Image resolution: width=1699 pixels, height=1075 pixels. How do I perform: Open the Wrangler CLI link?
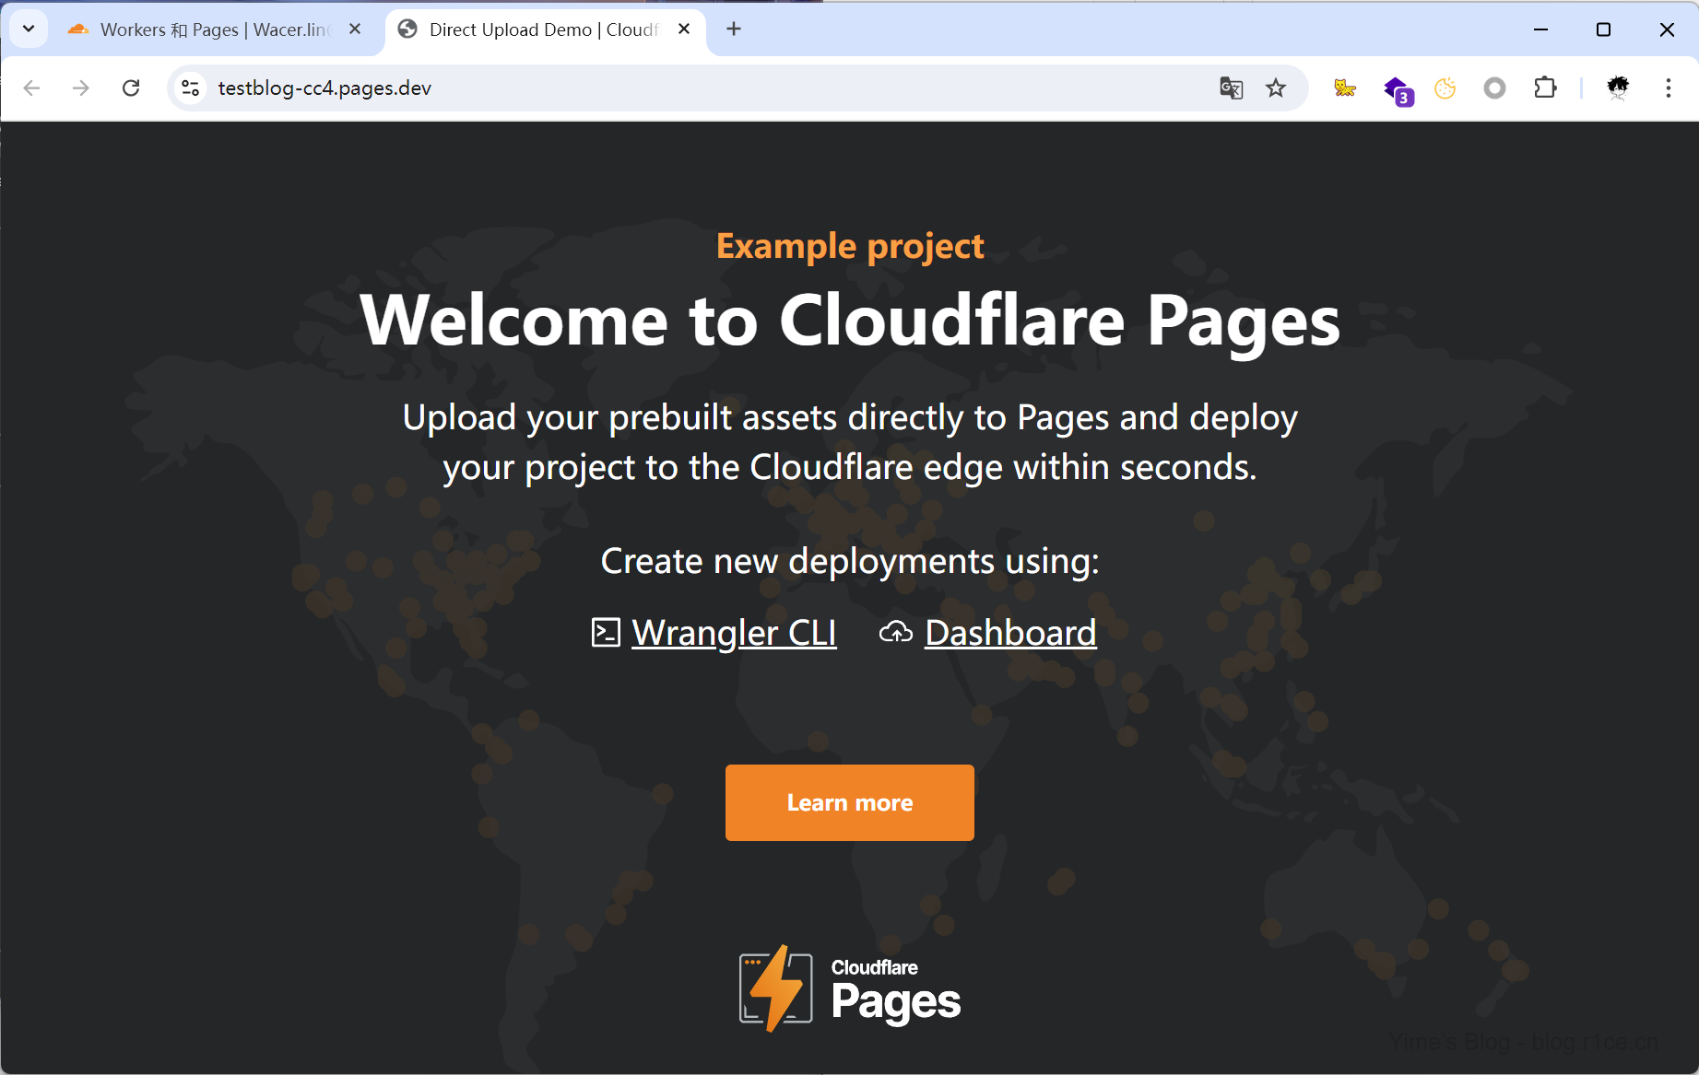734,633
